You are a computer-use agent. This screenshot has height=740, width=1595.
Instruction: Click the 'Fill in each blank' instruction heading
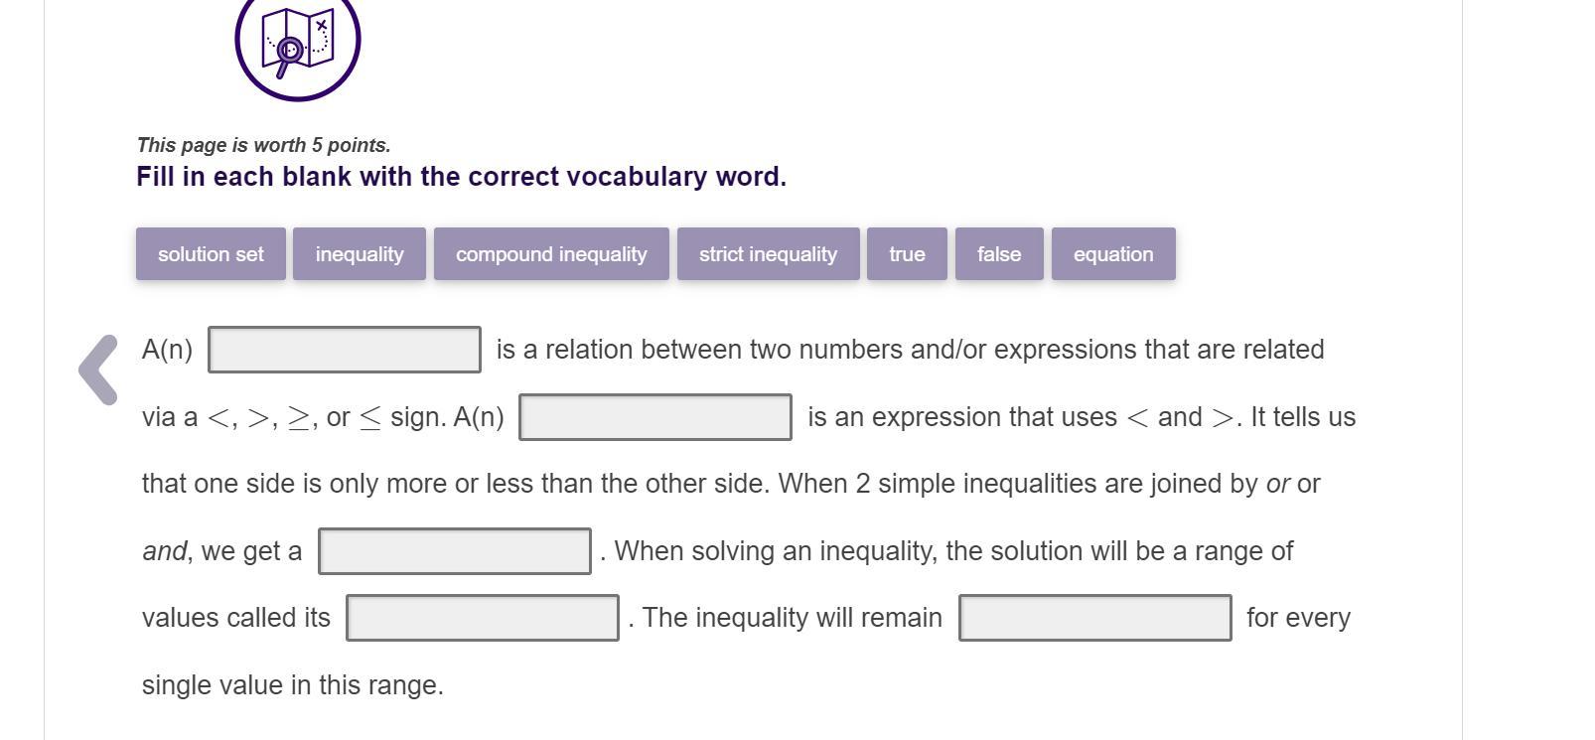click(461, 177)
